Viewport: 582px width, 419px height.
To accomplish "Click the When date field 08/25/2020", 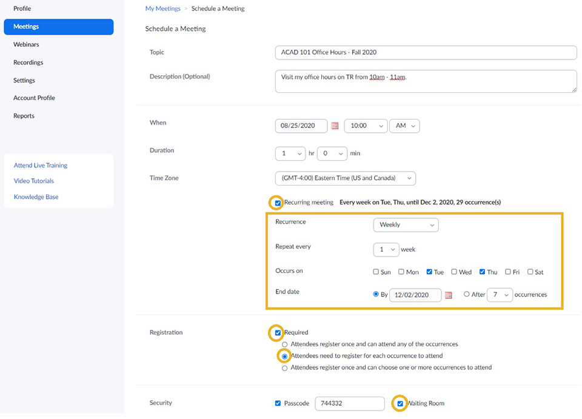I will 301,126.
